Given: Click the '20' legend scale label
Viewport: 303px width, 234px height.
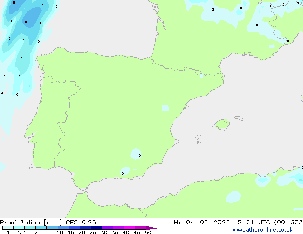Looking at the screenshot, I should click(82, 232).
